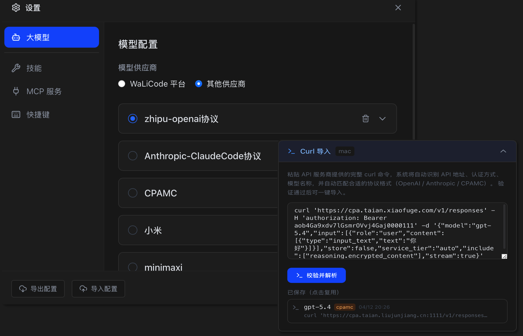This screenshot has height=336, width=523.
Task: Expand the zhipu-openai协议 details chevron
Action: click(382, 118)
